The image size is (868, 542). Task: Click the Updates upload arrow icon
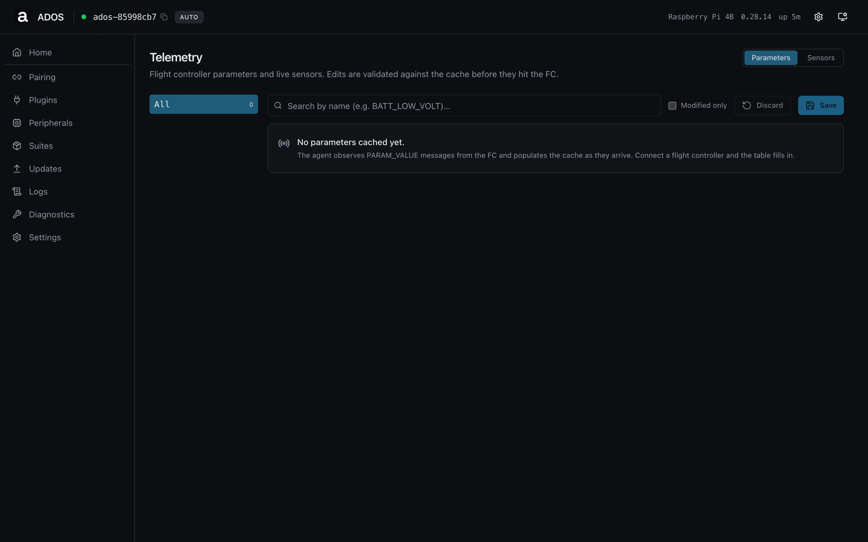(x=17, y=169)
